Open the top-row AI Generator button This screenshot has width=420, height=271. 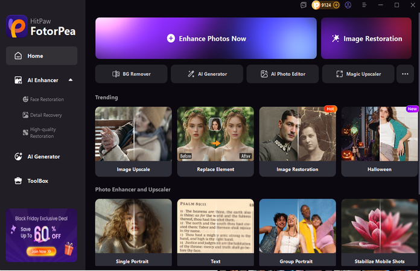[207, 74]
